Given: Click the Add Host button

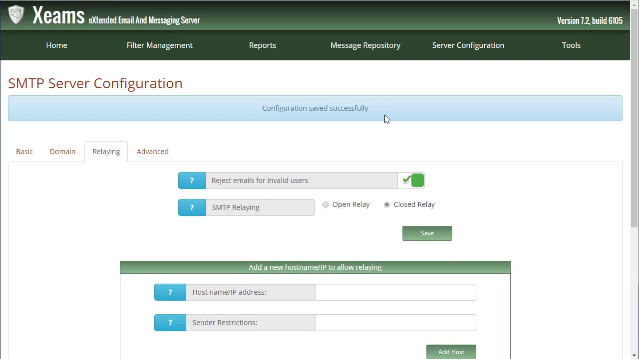Looking at the screenshot, I should (x=451, y=352).
